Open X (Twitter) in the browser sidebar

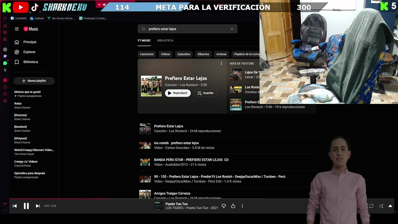(5, 70)
